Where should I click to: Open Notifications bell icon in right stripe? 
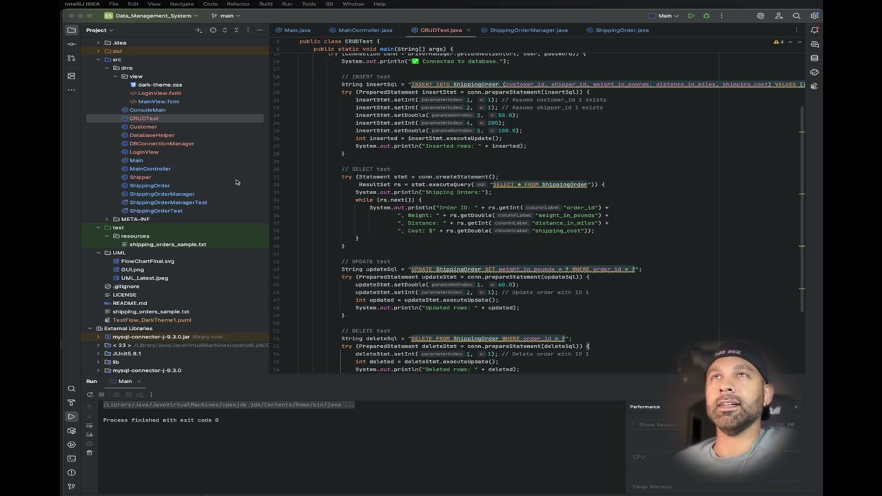tap(815, 30)
